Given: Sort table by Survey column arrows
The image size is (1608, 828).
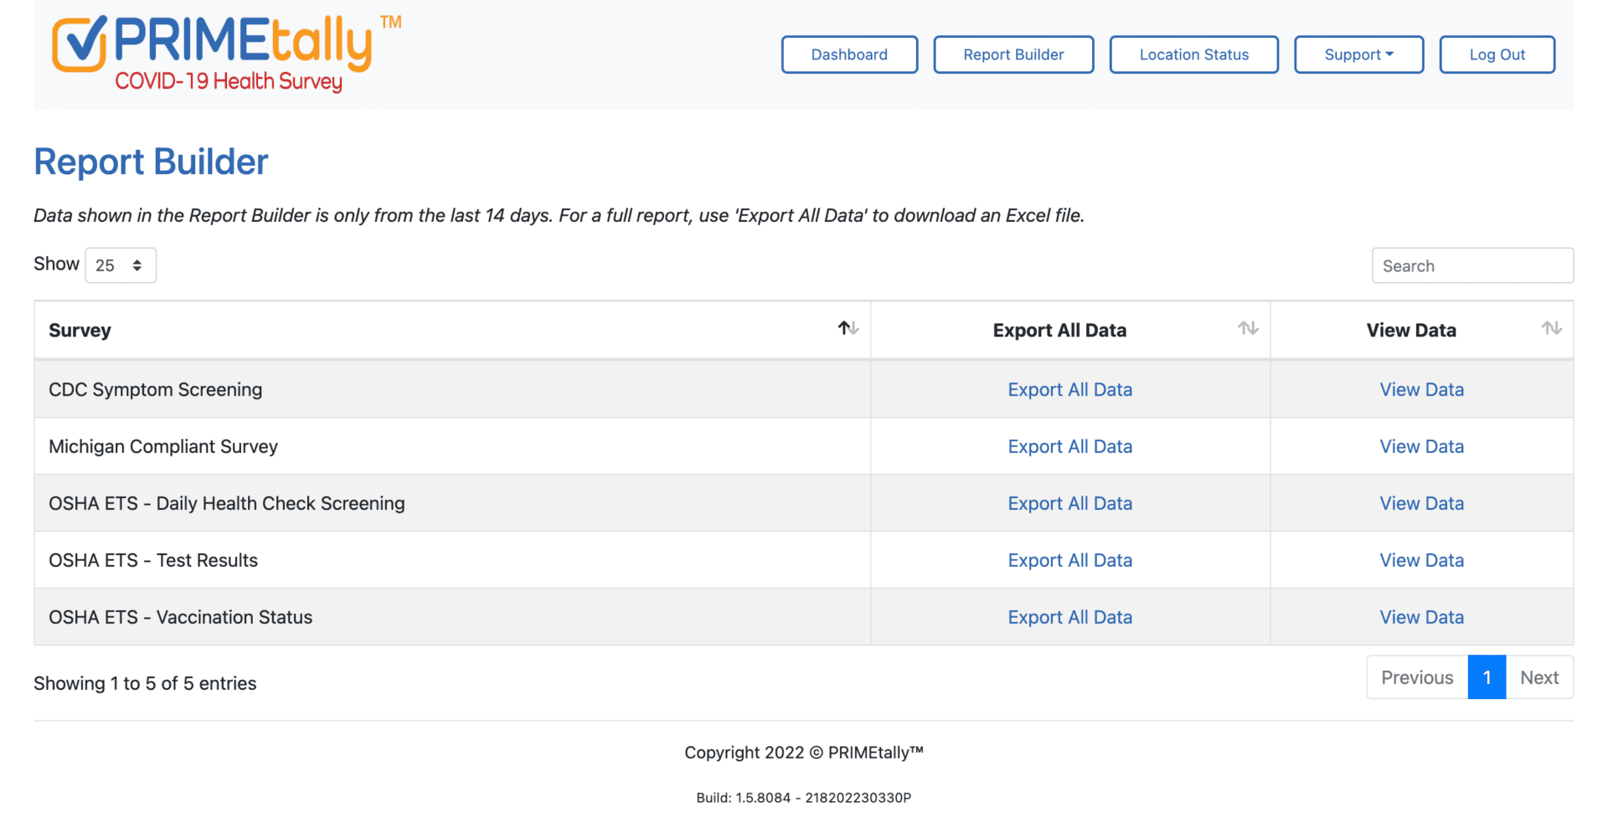Looking at the screenshot, I should coord(848,328).
